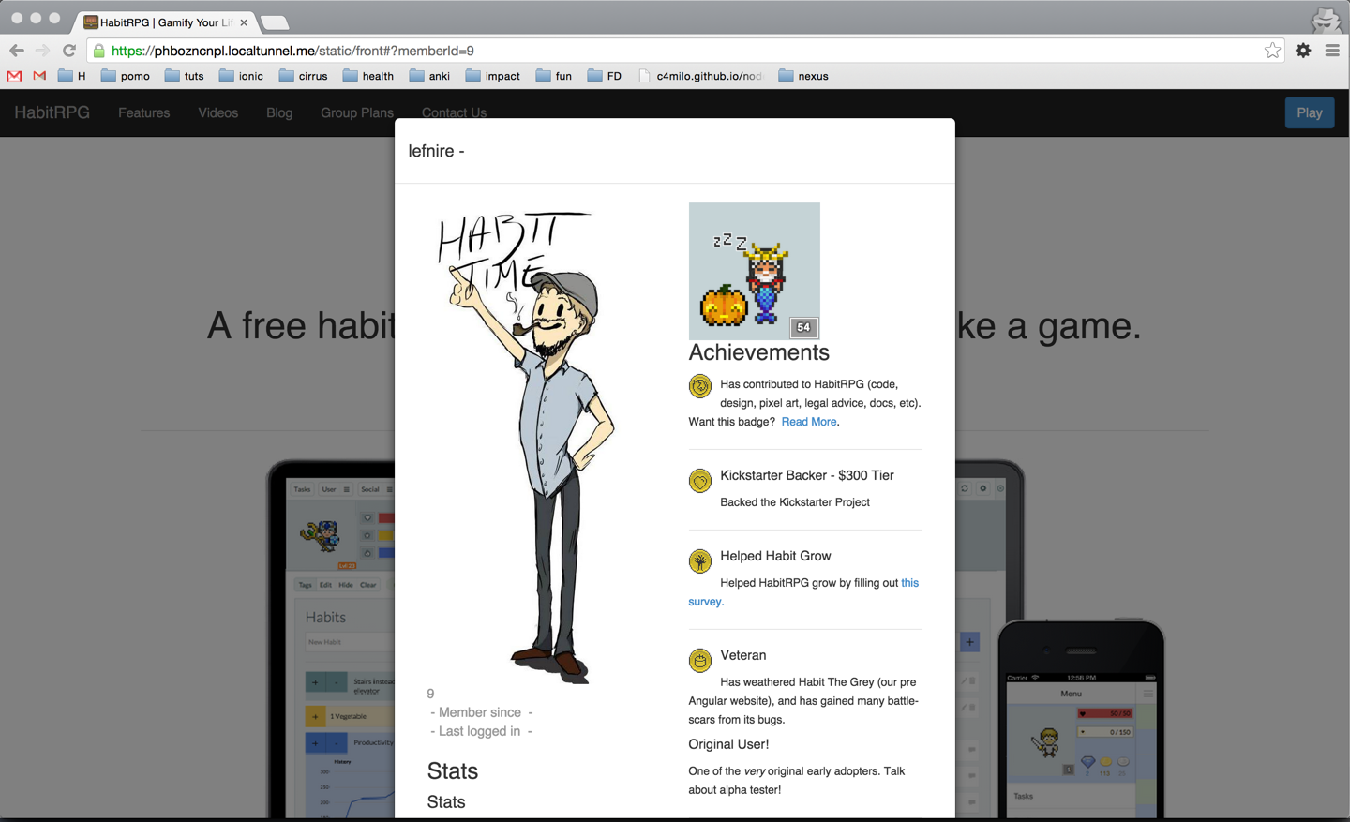Open the Features nav item

(144, 112)
